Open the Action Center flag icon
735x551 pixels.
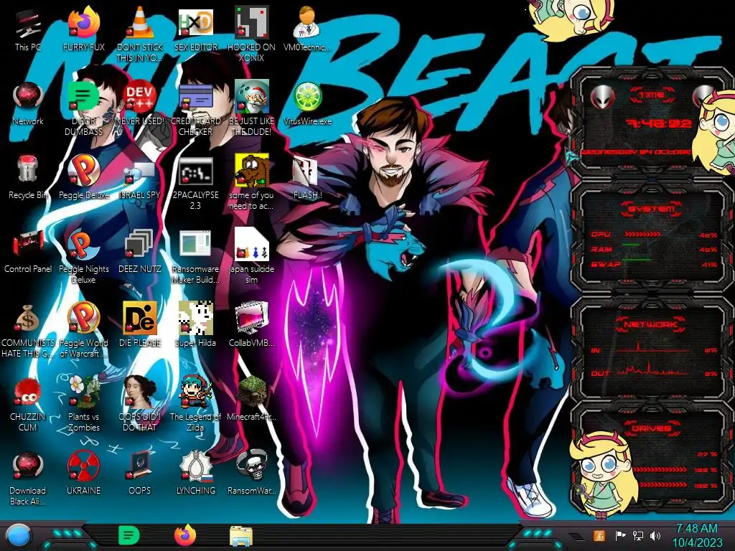click(x=619, y=535)
